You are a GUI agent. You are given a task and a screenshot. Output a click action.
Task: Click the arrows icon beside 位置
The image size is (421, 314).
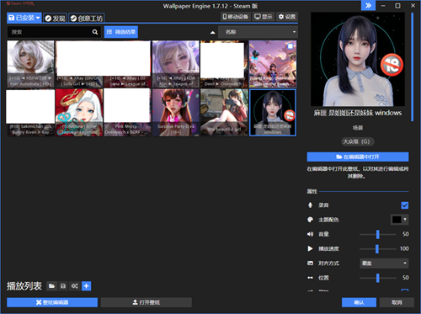point(310,278)
